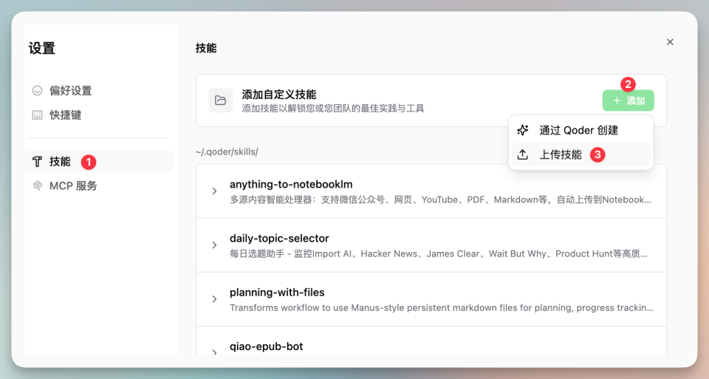This screenshot has width=709, height=379.
Task: Click the link icon beside MCP 服务
Action: pos(37,185)
